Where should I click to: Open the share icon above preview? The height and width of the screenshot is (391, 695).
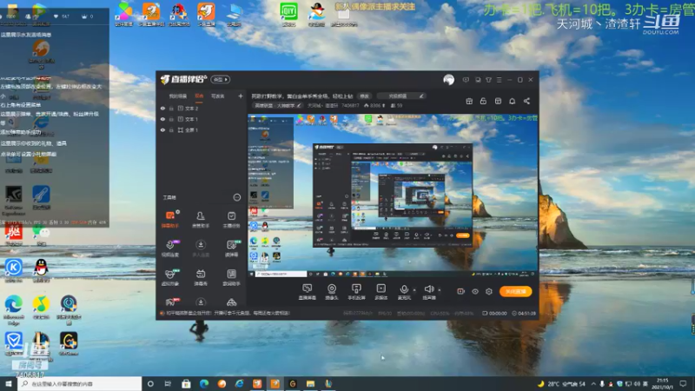coord(526,101)
